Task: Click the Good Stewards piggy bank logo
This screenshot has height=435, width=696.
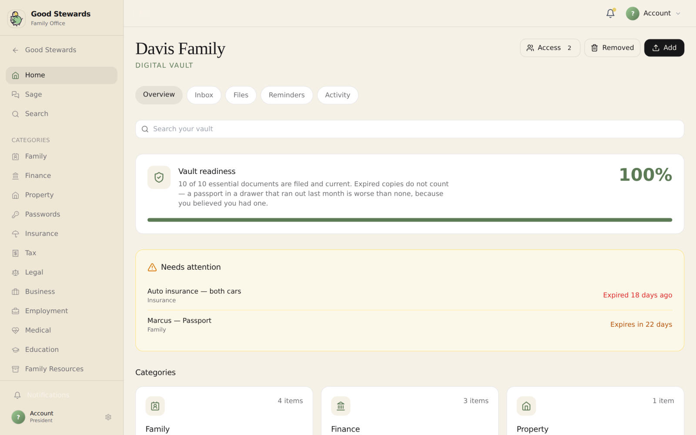Action: [17, 18]
